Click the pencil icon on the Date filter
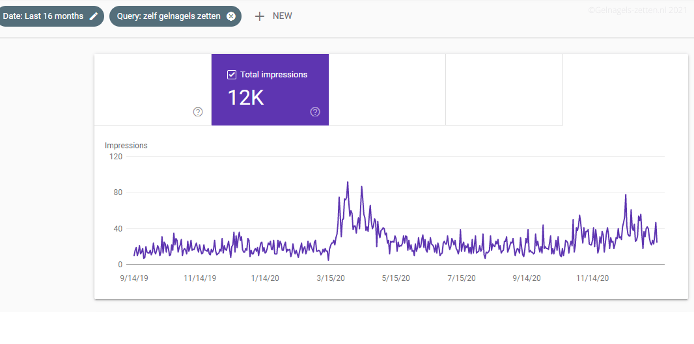This screenshot has height=344, width=694. coord(94,16)
